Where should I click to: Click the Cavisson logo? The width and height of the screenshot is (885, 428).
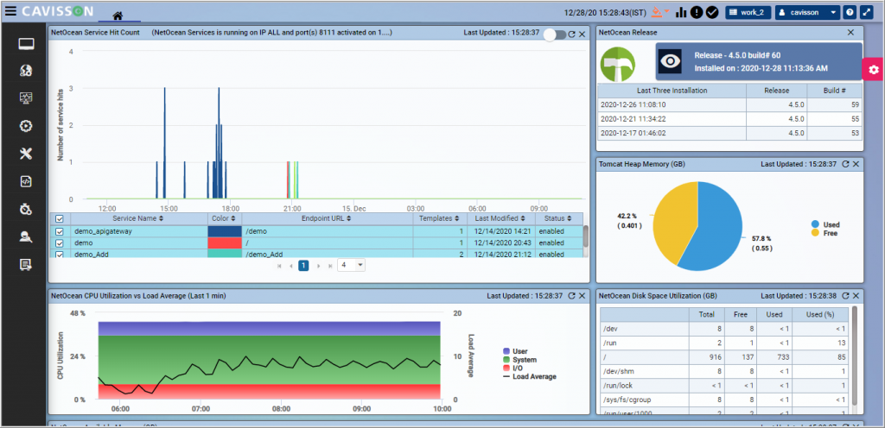coord(58,10)
